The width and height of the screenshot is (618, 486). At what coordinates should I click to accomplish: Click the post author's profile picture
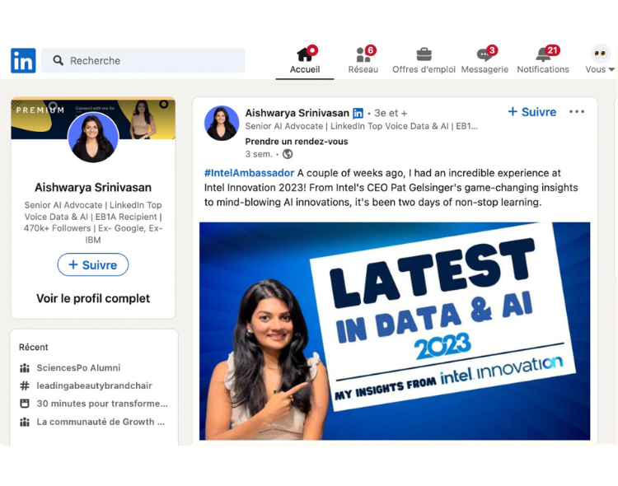[x=222, y=124]
